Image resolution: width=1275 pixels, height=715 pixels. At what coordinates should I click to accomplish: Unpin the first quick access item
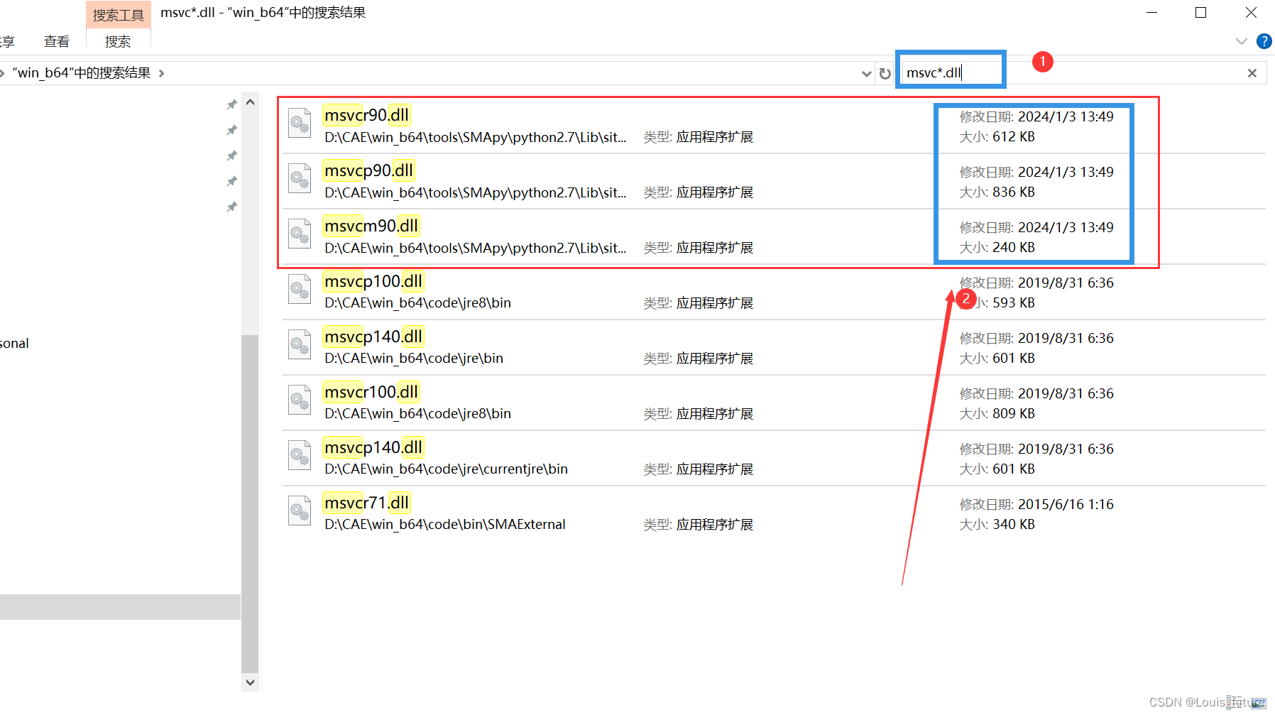click(x=231, y=104)
